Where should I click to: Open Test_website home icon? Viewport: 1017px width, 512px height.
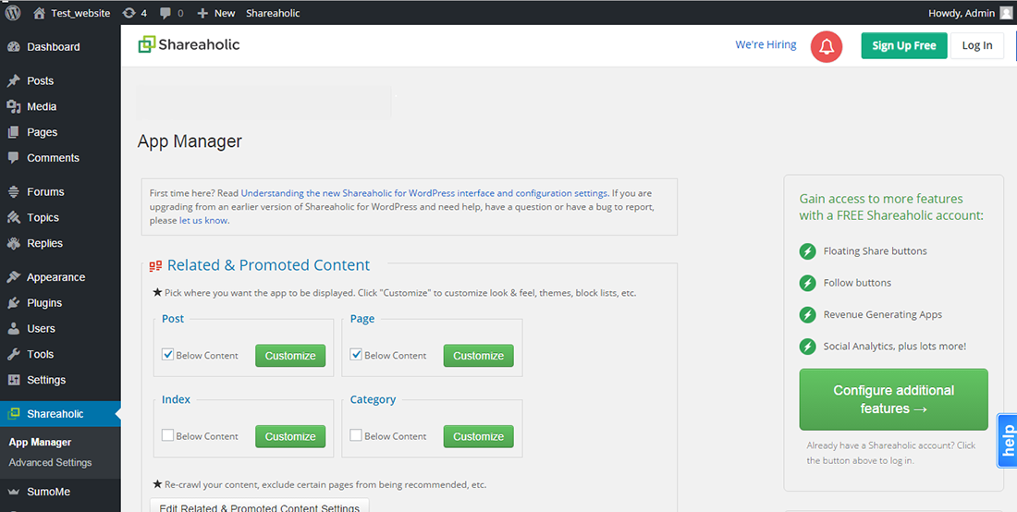coord(40,12)
